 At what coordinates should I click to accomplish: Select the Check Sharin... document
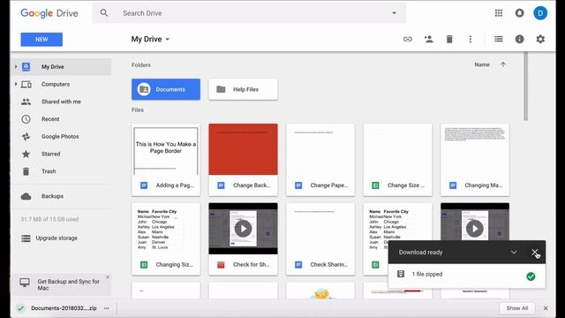tap(320, 239)
